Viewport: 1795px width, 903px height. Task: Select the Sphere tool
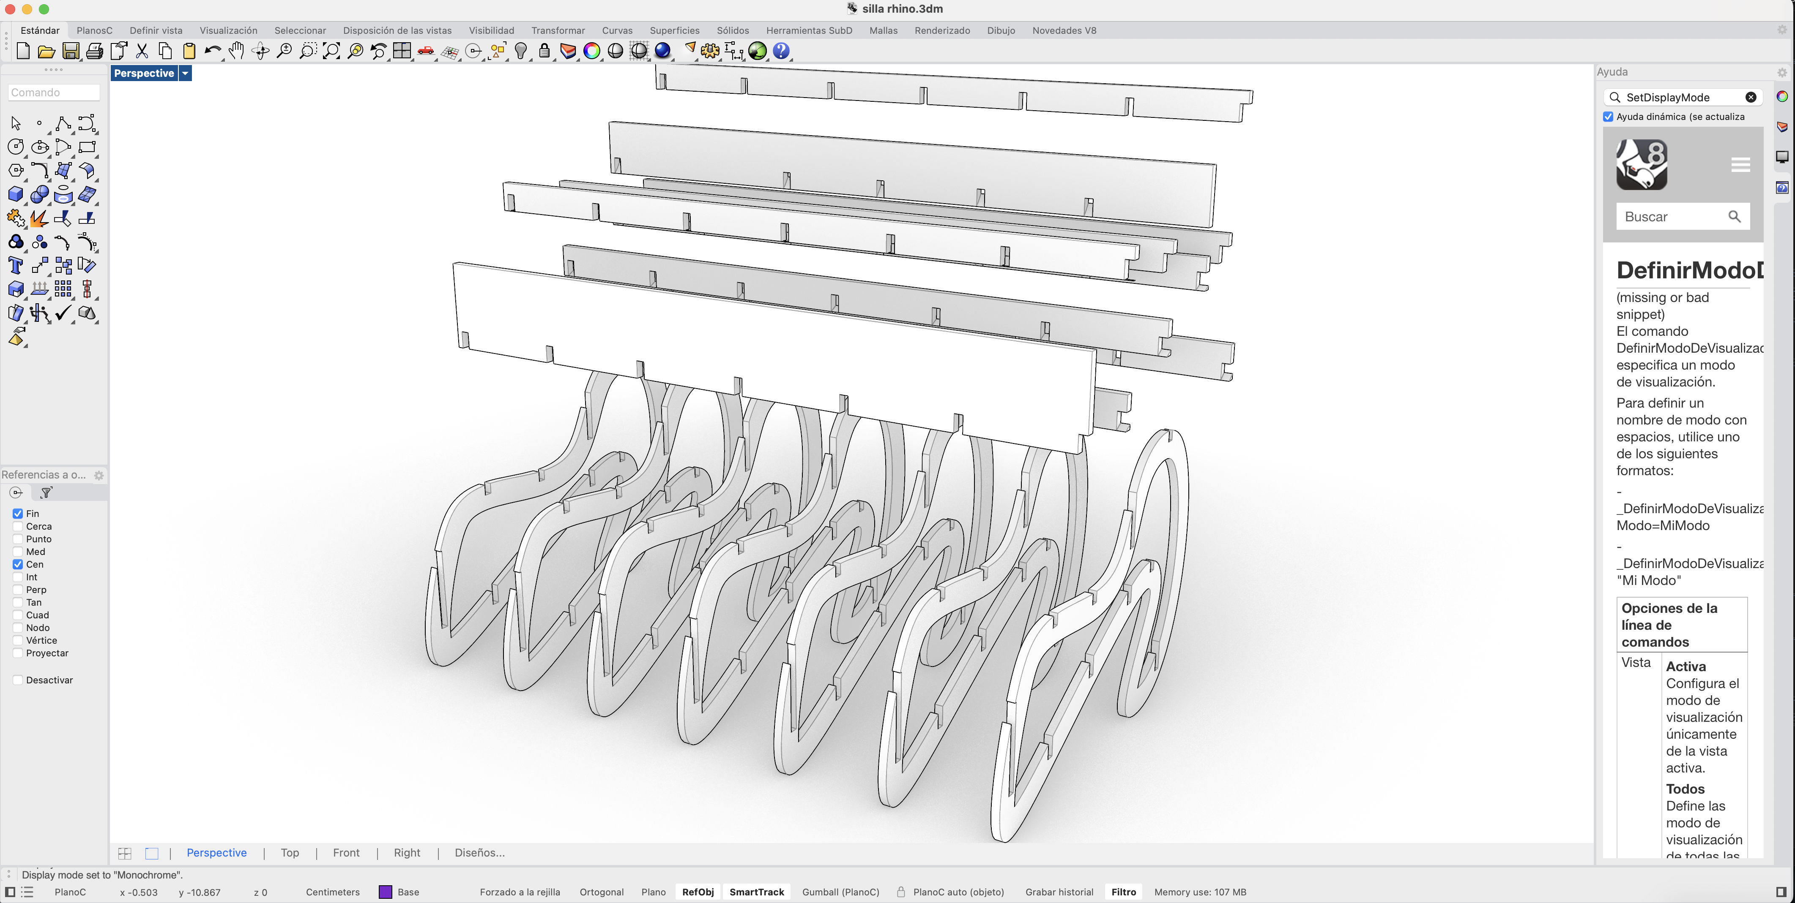[x=40, y=194]
